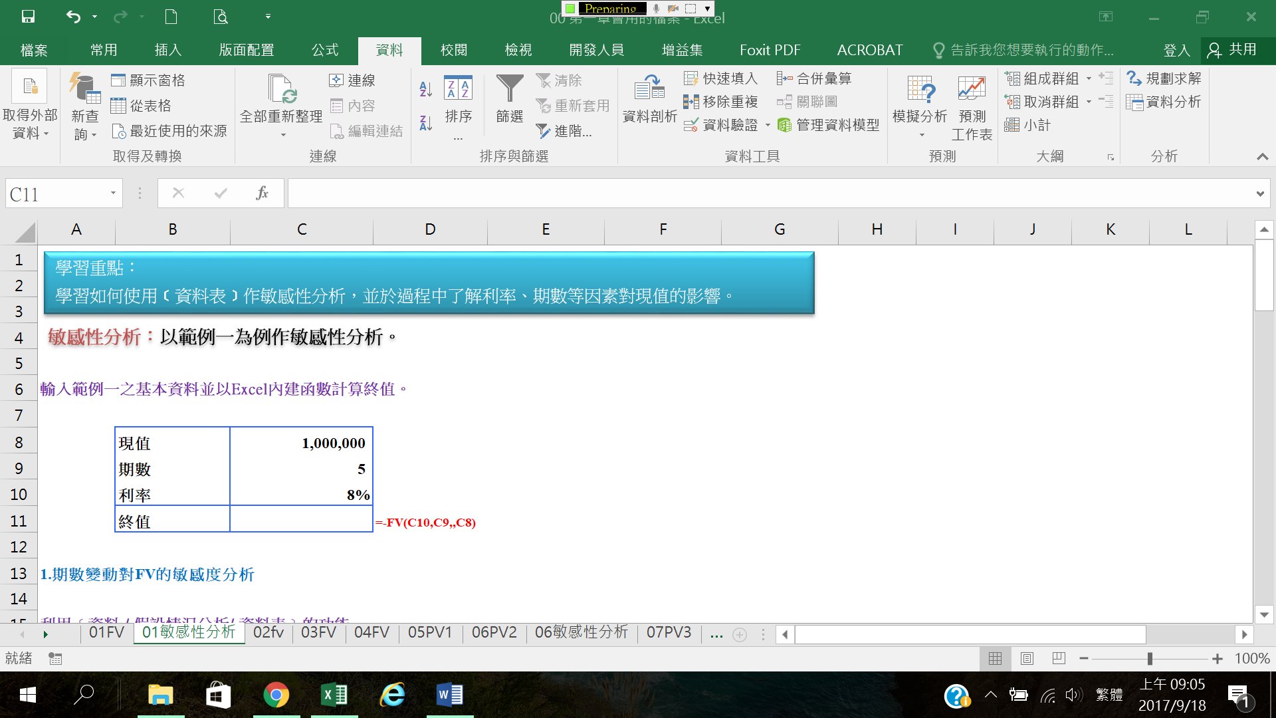The image size is (1276, 718).
Task: Open the 檔案 (File) tab
Action: click(x=34, y=50)
